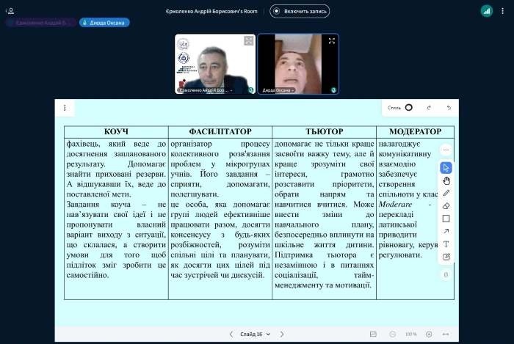Open the presentation options three-dot menu

(65, 108)
